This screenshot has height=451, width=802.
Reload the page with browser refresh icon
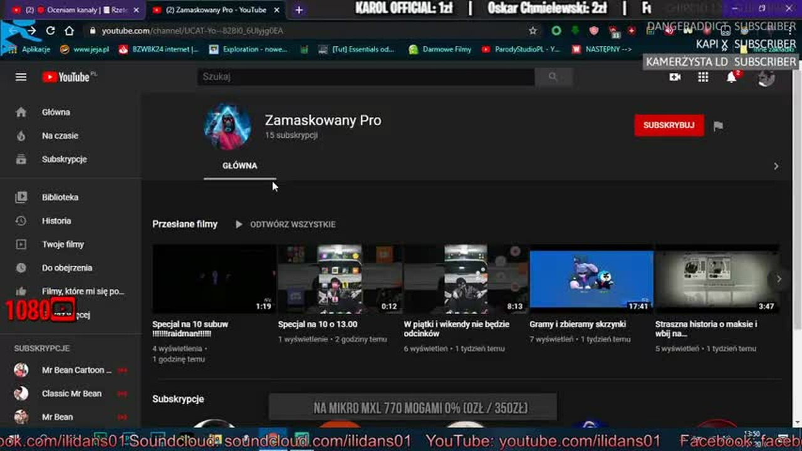(51, 31)
